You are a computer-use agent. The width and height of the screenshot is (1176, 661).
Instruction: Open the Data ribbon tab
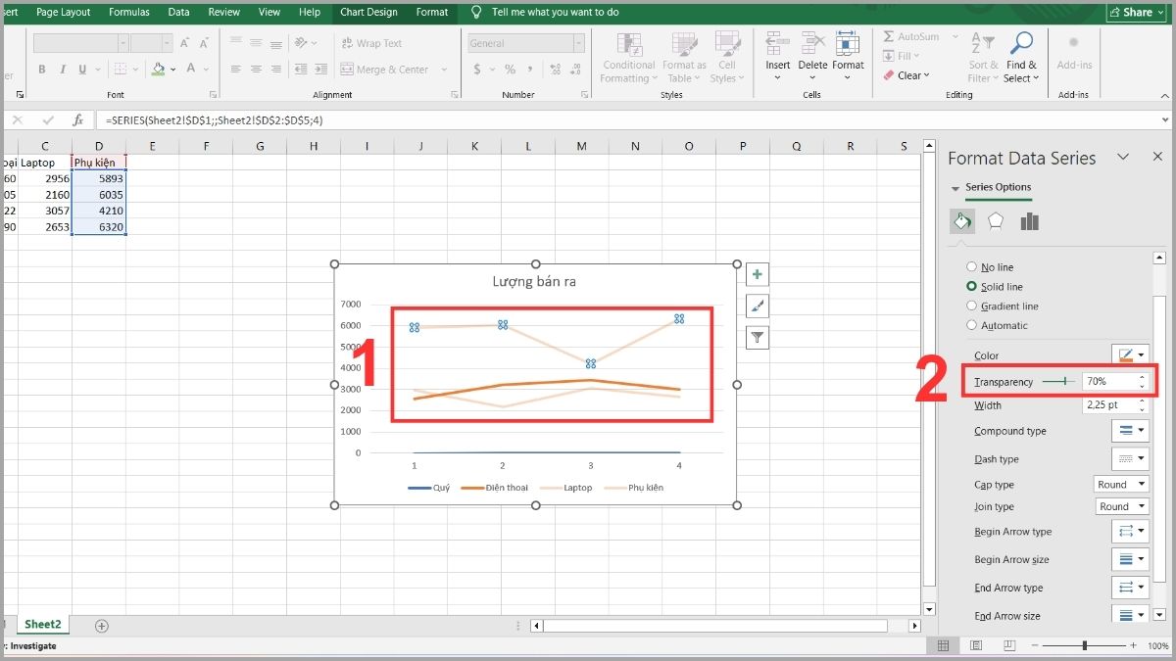(178, 13)
